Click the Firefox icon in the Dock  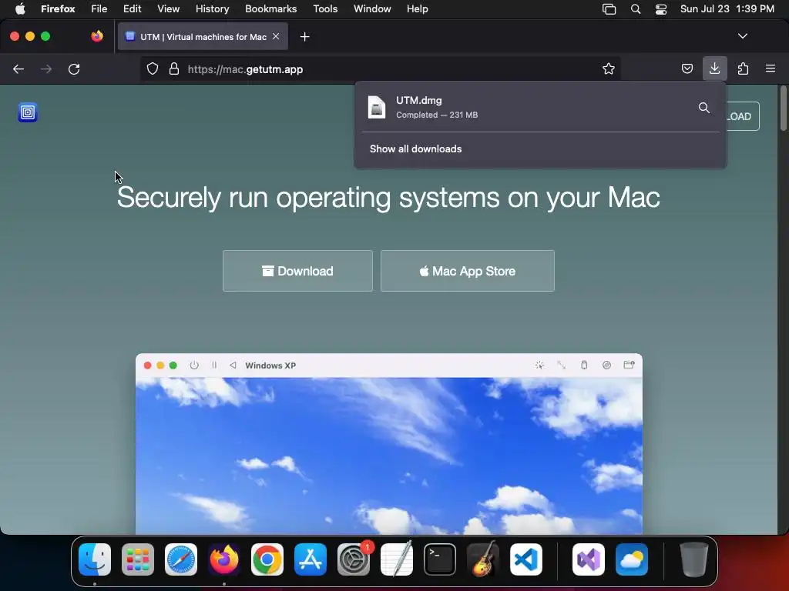[224, 559]
